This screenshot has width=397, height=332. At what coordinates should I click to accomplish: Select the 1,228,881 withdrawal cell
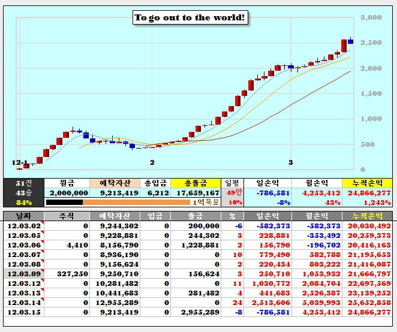coord(196,245)
